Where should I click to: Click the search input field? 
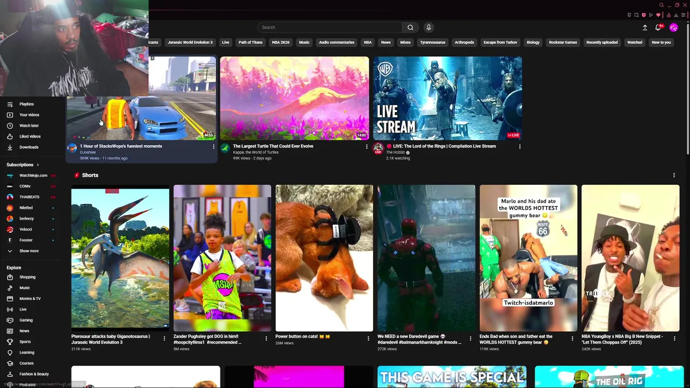329,27
